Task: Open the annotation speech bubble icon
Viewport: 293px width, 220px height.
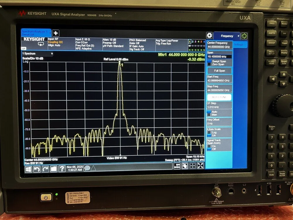Action: 87,168
